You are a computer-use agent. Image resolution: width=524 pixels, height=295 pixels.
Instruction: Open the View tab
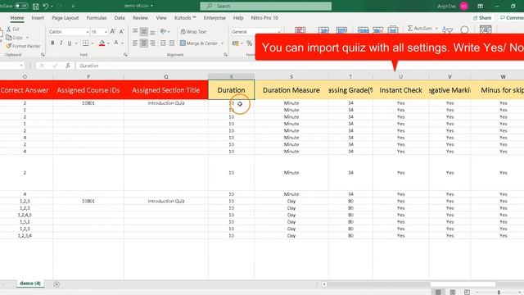coord(161,18)
